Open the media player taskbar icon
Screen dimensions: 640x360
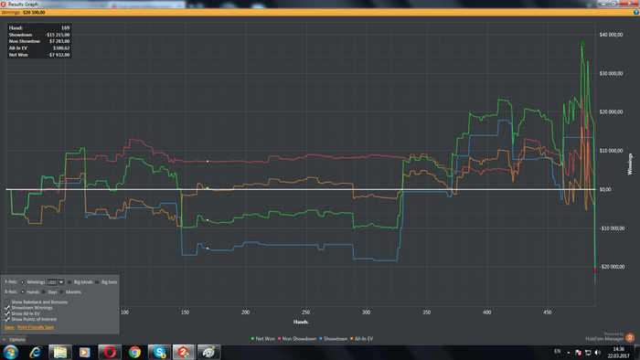(84, 353)
